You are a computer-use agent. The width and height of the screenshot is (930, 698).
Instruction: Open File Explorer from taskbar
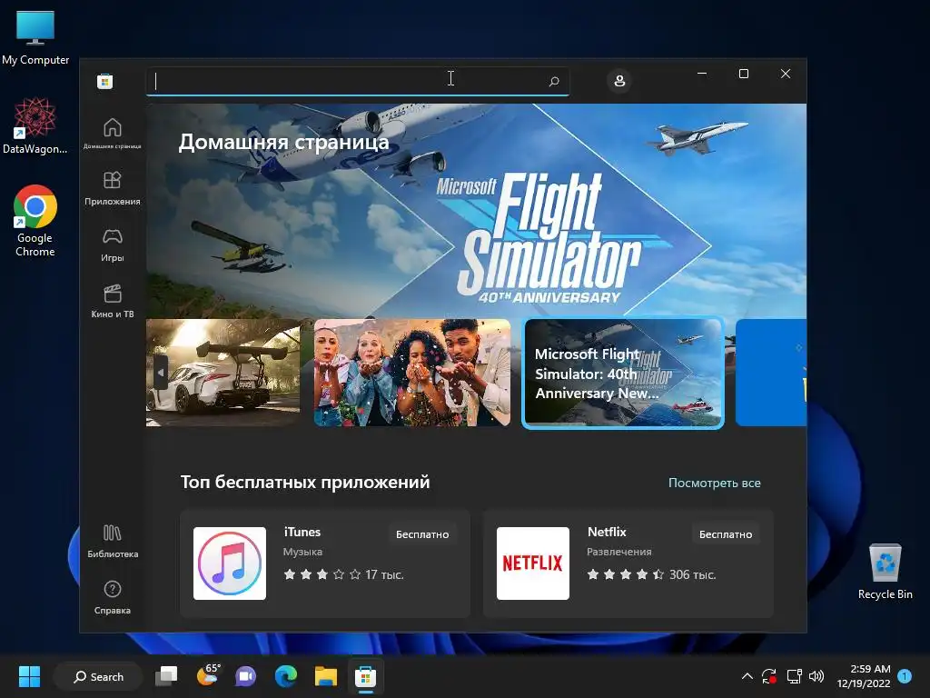325,676
